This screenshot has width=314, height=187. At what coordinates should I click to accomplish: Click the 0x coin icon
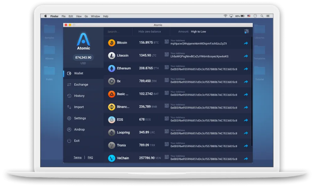click(111, 81)
